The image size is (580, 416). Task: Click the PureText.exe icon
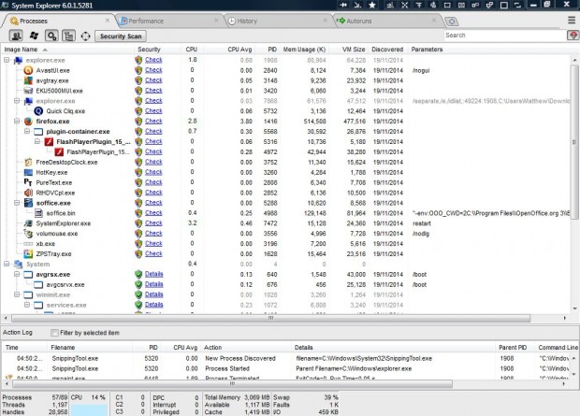point(28,182)
